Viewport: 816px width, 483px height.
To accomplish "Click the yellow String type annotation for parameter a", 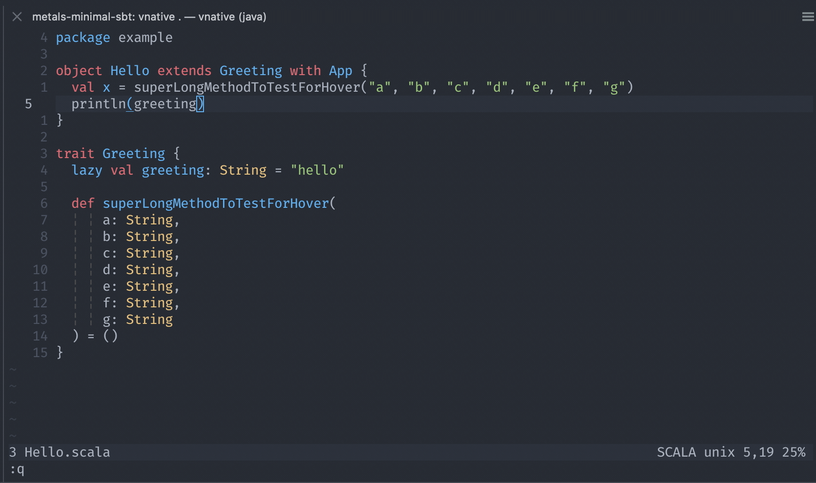I will tap(150, 220).
